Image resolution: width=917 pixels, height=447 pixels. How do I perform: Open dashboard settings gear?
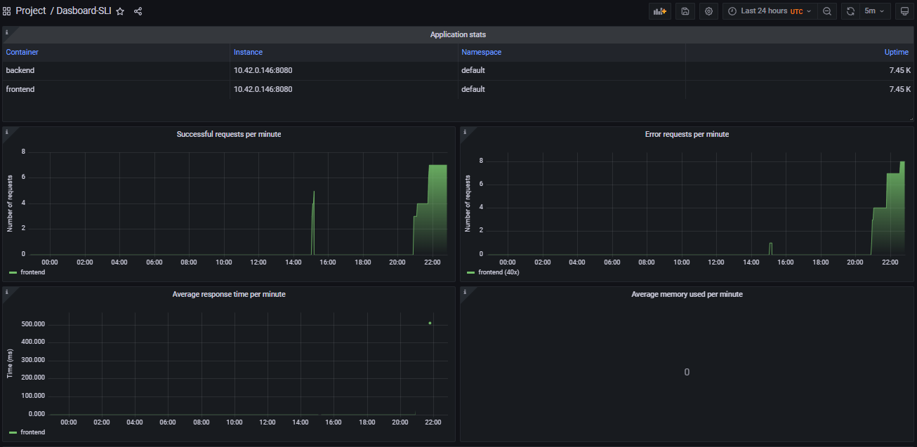708,11
